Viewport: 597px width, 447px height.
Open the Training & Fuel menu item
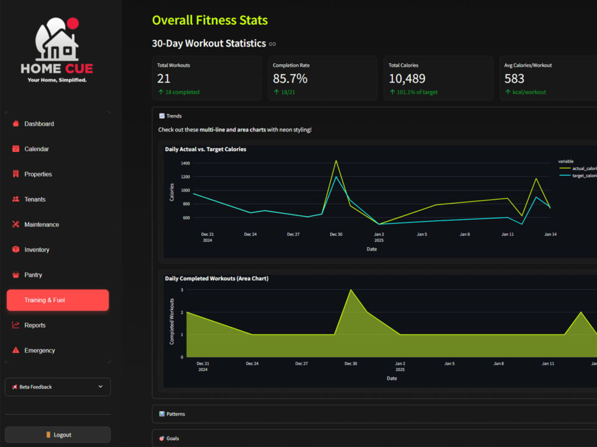tap(57, 300)
